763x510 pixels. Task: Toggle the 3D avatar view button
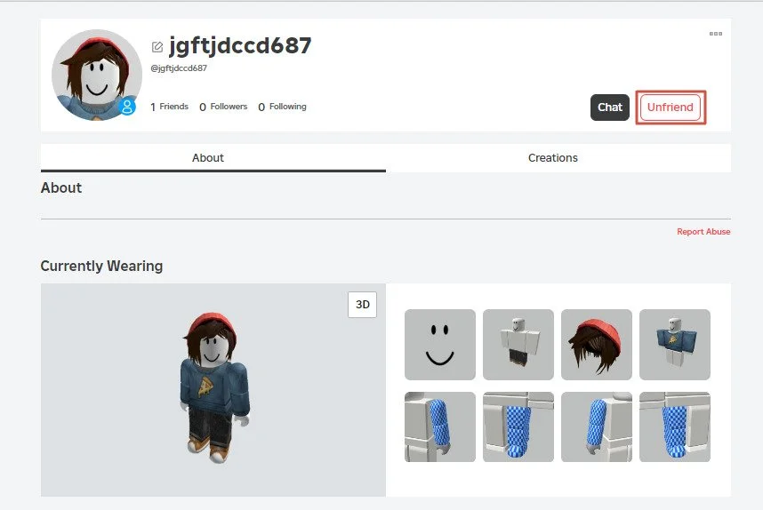tap(362, 305)
